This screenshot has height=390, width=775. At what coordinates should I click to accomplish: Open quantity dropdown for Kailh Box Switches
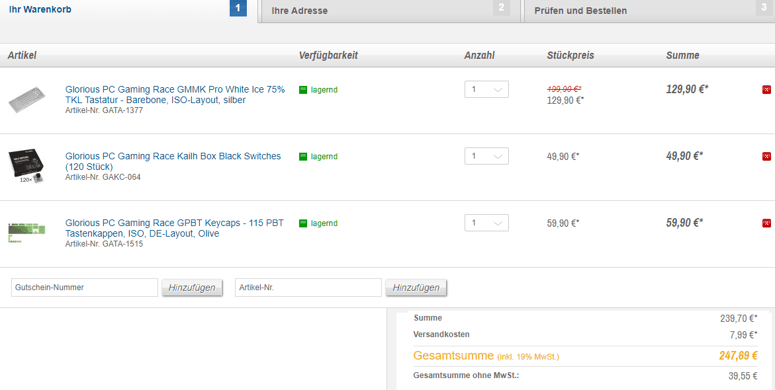[x=486, y=156]
